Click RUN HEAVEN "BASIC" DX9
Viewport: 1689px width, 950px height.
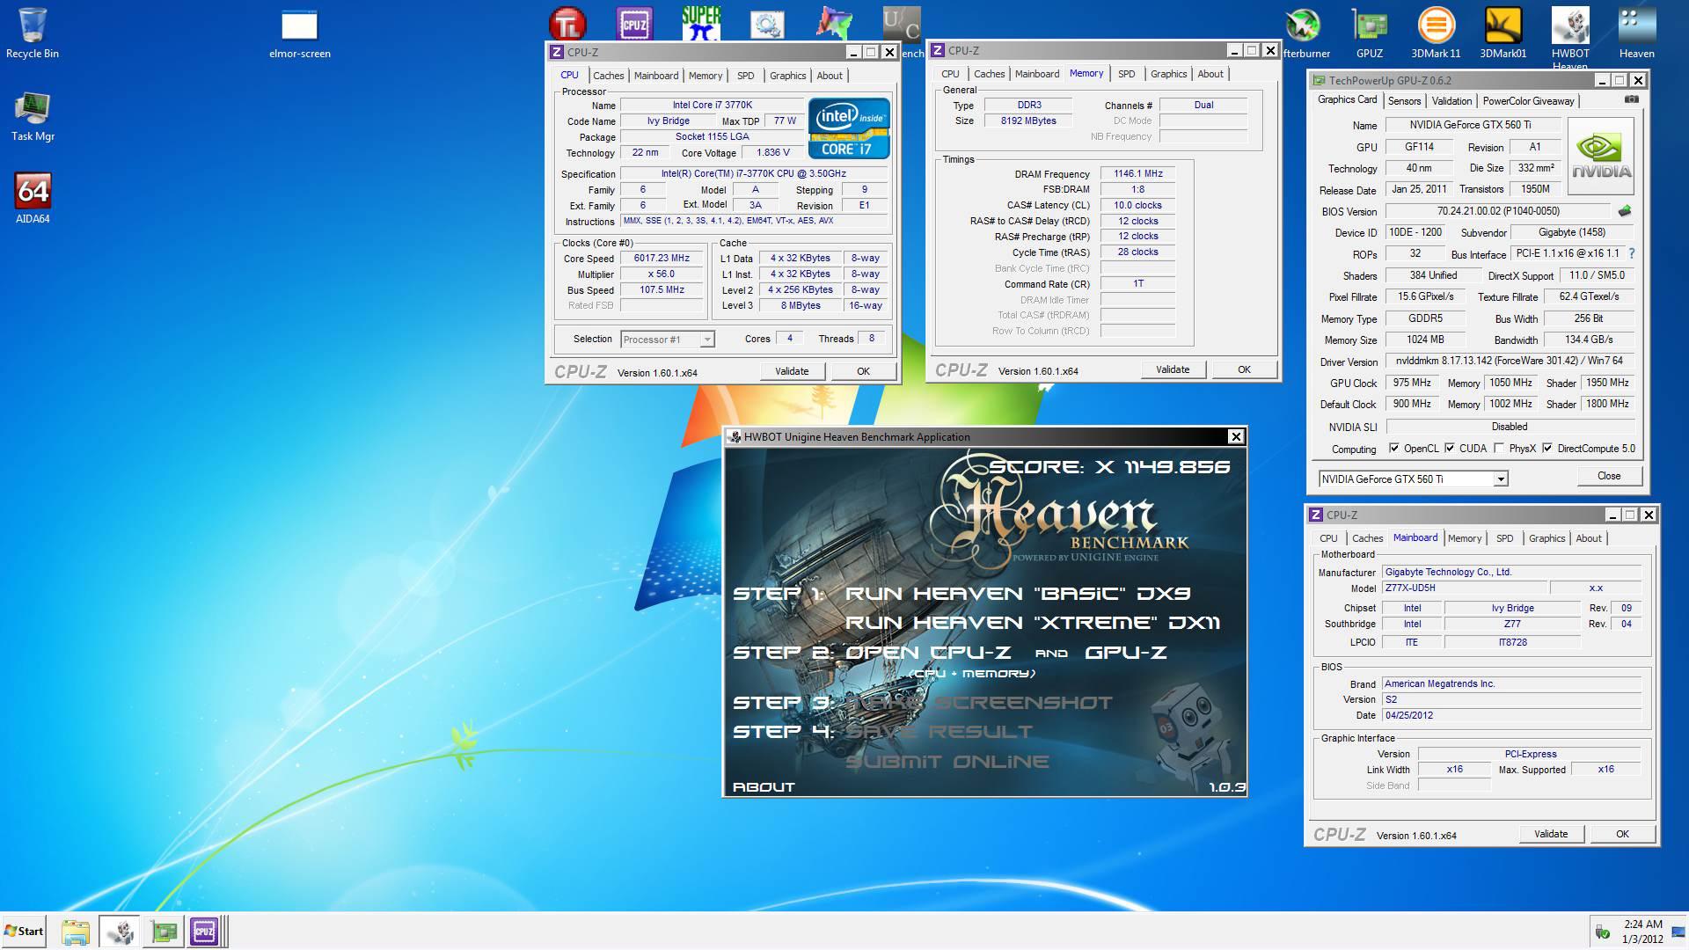click(1018, 594)
